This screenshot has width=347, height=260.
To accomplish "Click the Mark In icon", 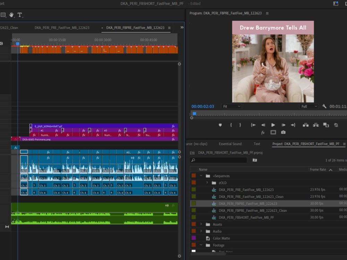I will (230, 125).
